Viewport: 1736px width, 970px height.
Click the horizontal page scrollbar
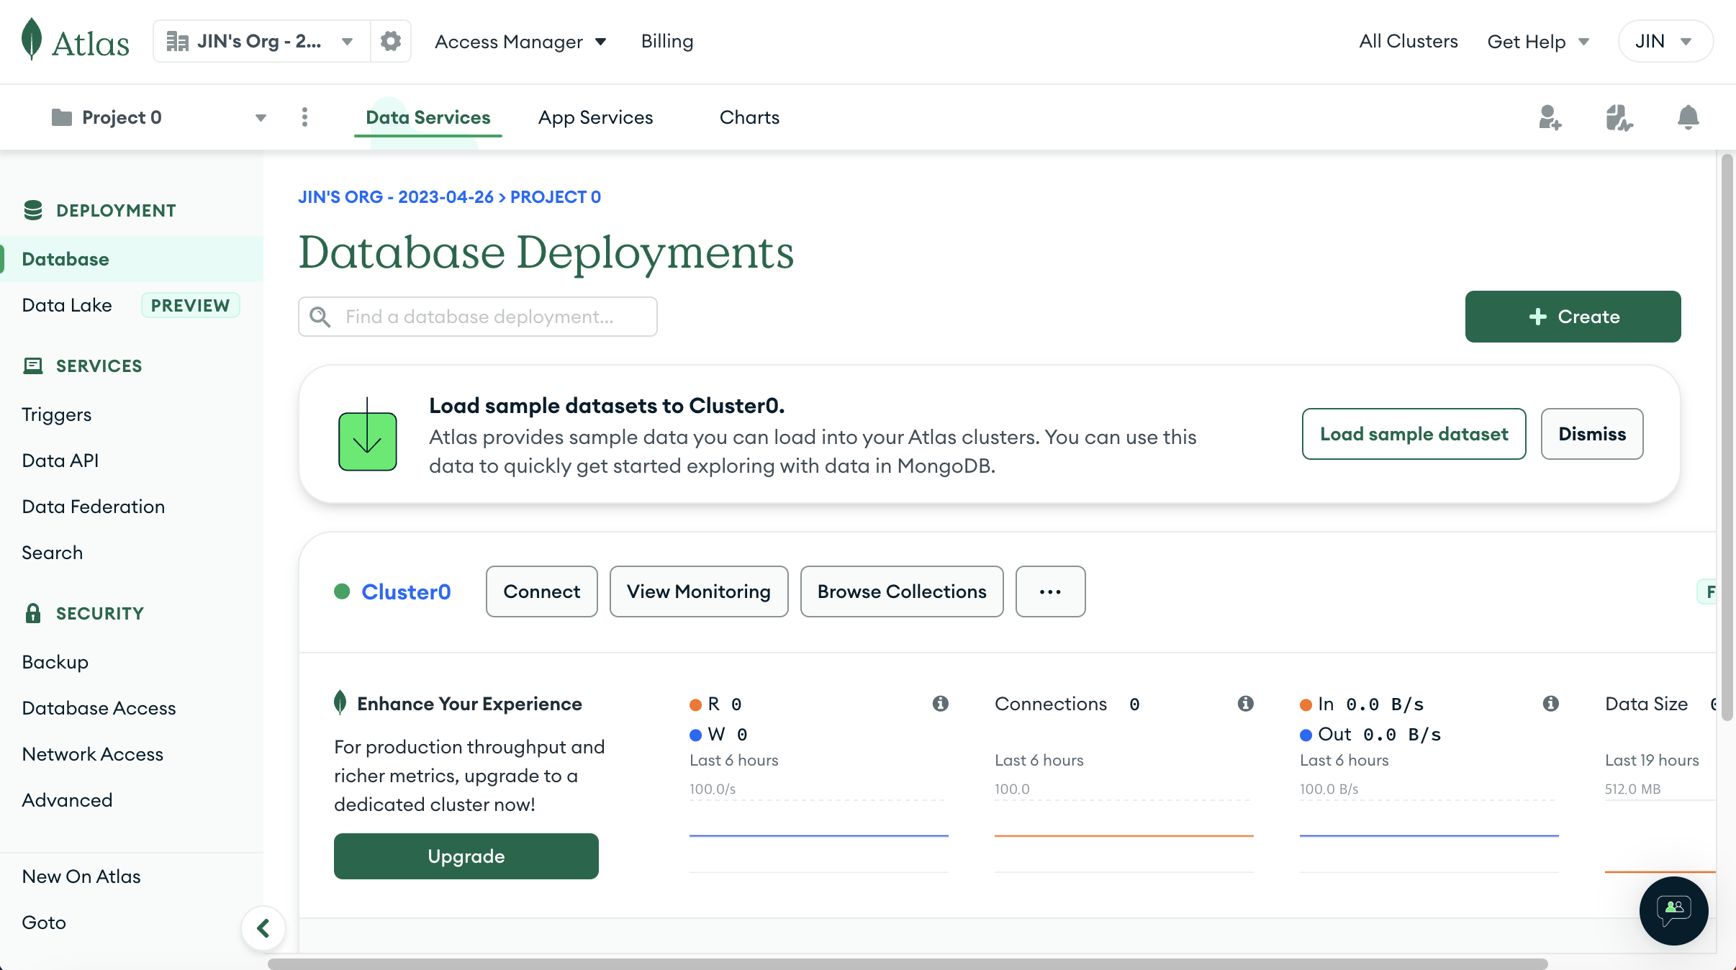pos(908,964)
